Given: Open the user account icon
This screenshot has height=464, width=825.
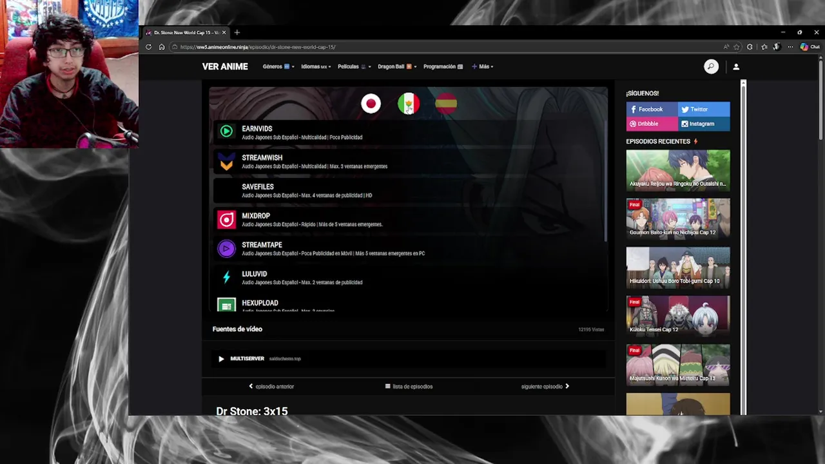Looking at the screenshot, I should coord(736,66).
